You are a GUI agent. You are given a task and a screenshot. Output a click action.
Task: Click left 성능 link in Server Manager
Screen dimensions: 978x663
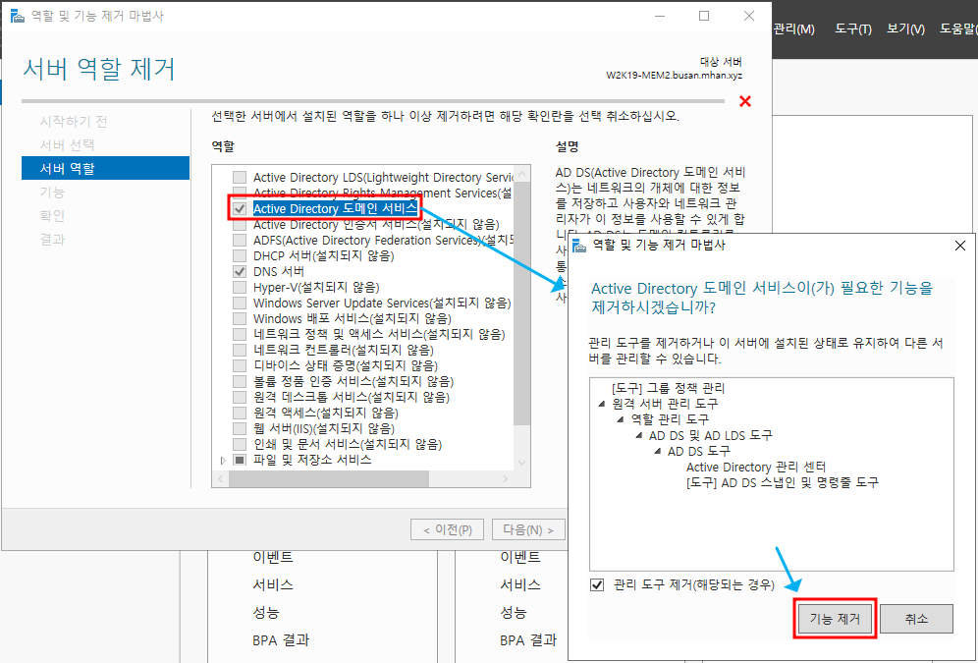(266, 613)
